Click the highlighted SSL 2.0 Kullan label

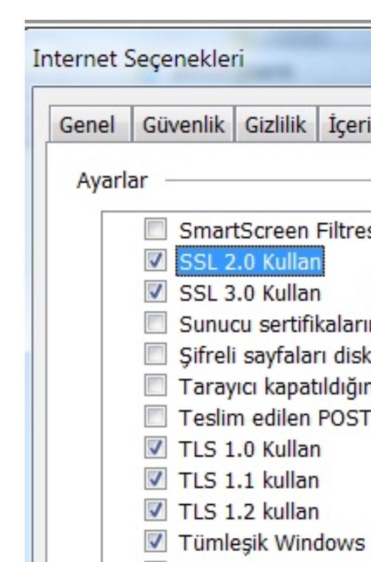[250, 263]
